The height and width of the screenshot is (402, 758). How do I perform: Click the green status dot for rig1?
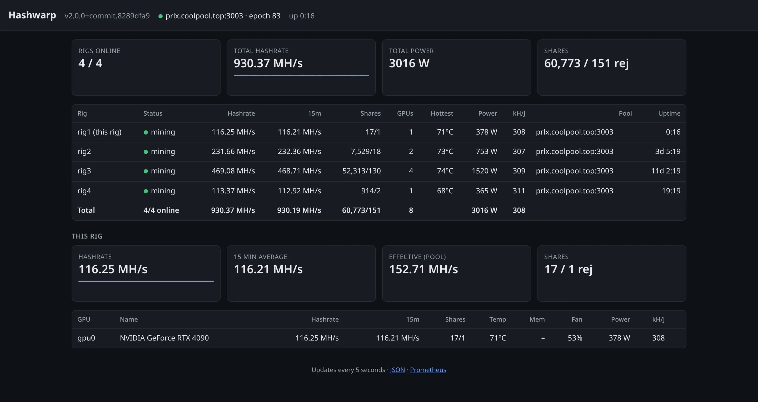[146, 132]
